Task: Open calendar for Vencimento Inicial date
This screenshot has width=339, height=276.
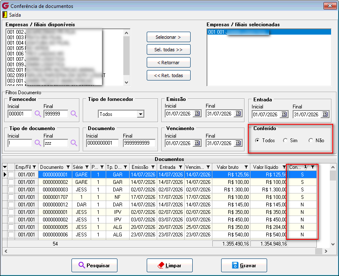Action: 197,143
